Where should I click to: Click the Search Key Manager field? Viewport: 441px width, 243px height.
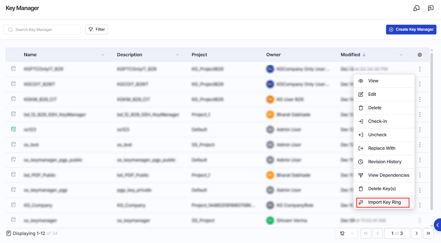(42, 30)
